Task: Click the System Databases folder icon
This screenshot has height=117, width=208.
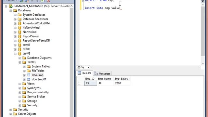Action: pyautogui.click(x=19, y=15)
